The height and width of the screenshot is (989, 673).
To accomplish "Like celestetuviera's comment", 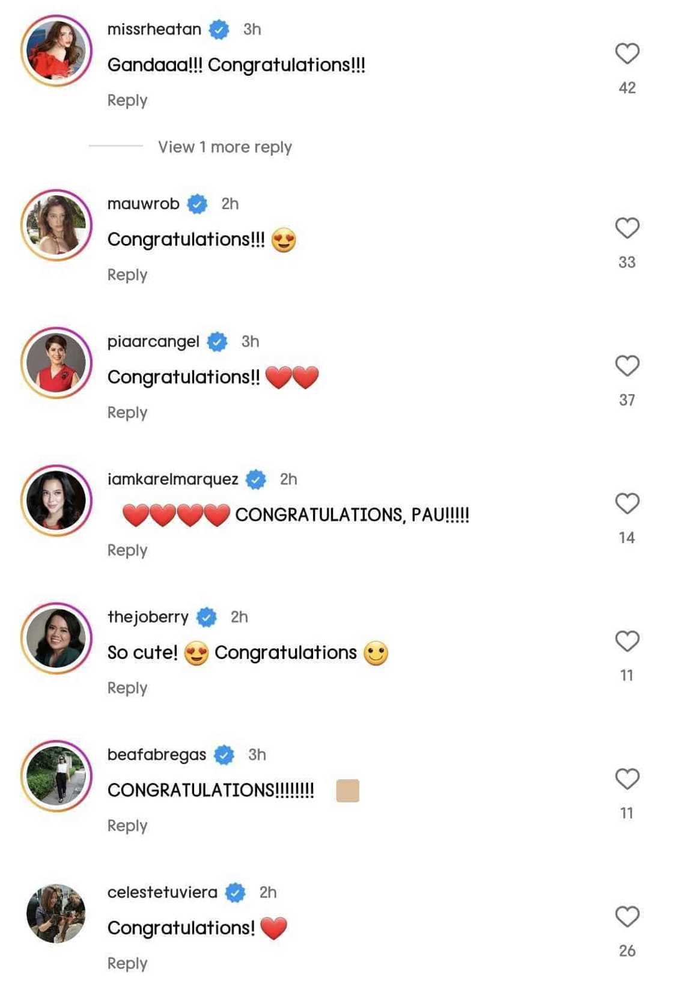I will click(627, 916).
